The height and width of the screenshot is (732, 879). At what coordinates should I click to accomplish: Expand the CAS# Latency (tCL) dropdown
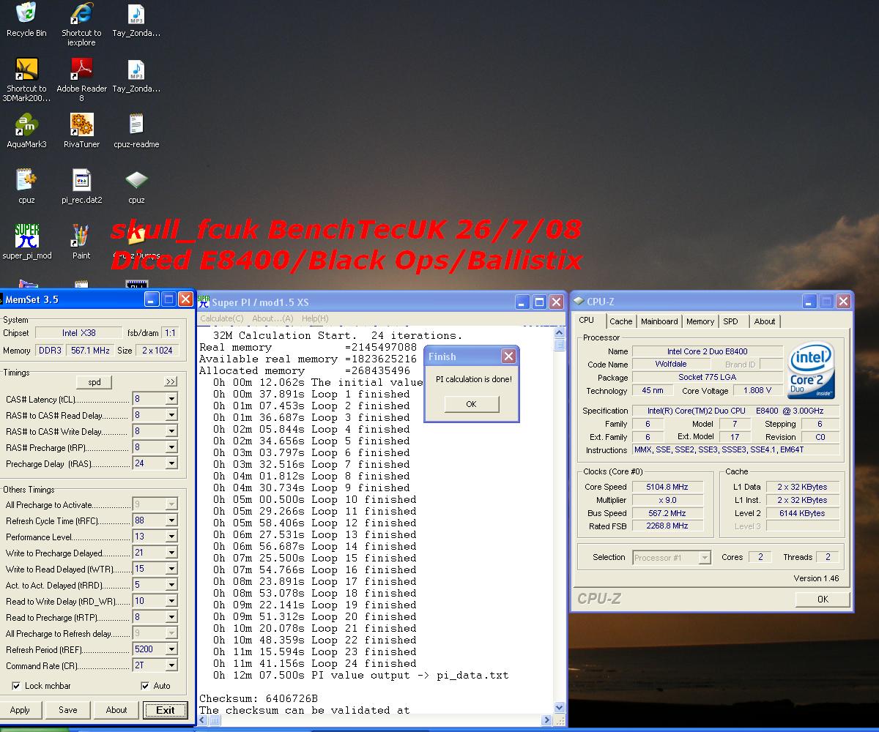point(171,399)
